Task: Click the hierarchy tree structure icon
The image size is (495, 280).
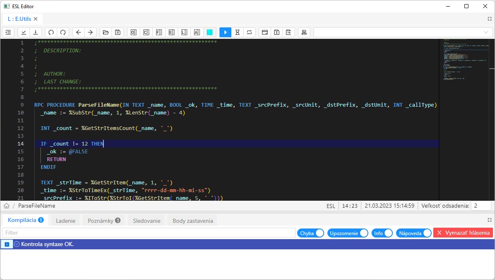Action: [304, 32]
